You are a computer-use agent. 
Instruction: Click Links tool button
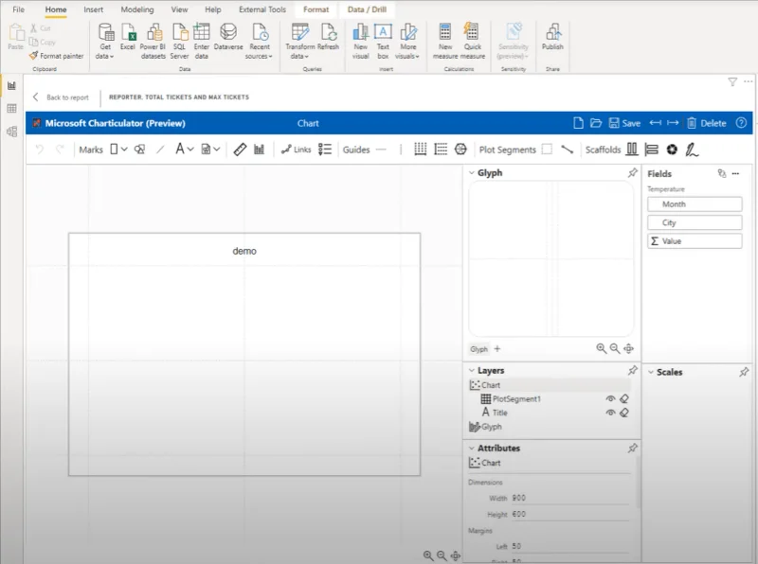[x=297, y=150]
